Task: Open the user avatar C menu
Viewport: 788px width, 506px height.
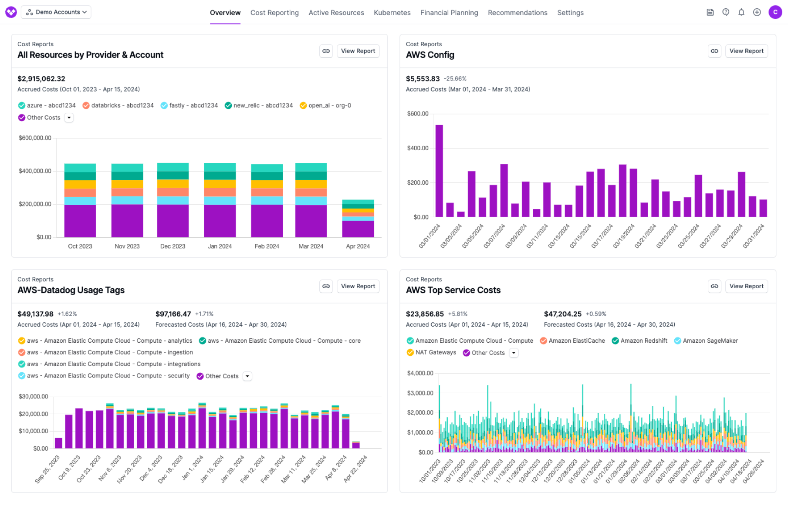Action: (x=775, y=12)
